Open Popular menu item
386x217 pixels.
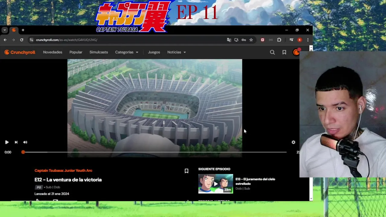(x=76, y=52)
